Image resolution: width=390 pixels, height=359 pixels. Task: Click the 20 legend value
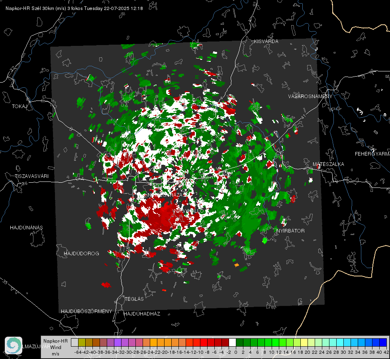308,352
